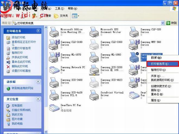179x134 pixels.
Task: Click the Samsung ML-1670 Series printer icon
Action: [x=54, y=57]
